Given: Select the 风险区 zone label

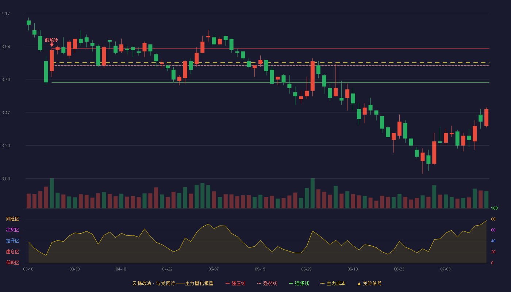Looking at the screenshot, I should (x=12, y=219).
